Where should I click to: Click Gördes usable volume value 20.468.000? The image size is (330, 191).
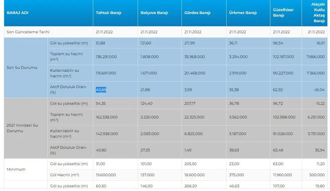[x=194, y=73]
